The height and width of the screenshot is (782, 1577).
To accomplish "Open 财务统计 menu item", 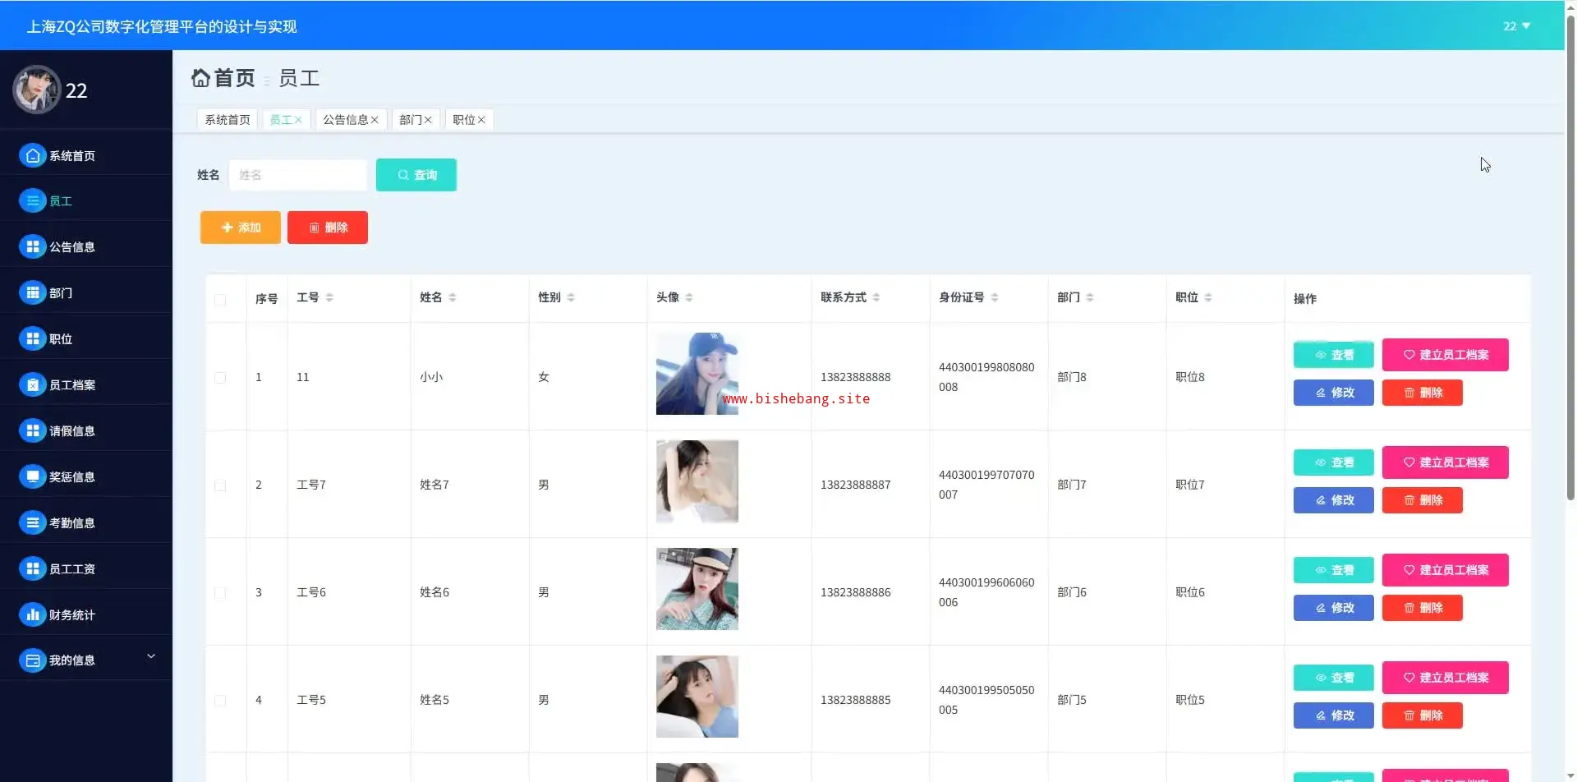I will (86, 614).
